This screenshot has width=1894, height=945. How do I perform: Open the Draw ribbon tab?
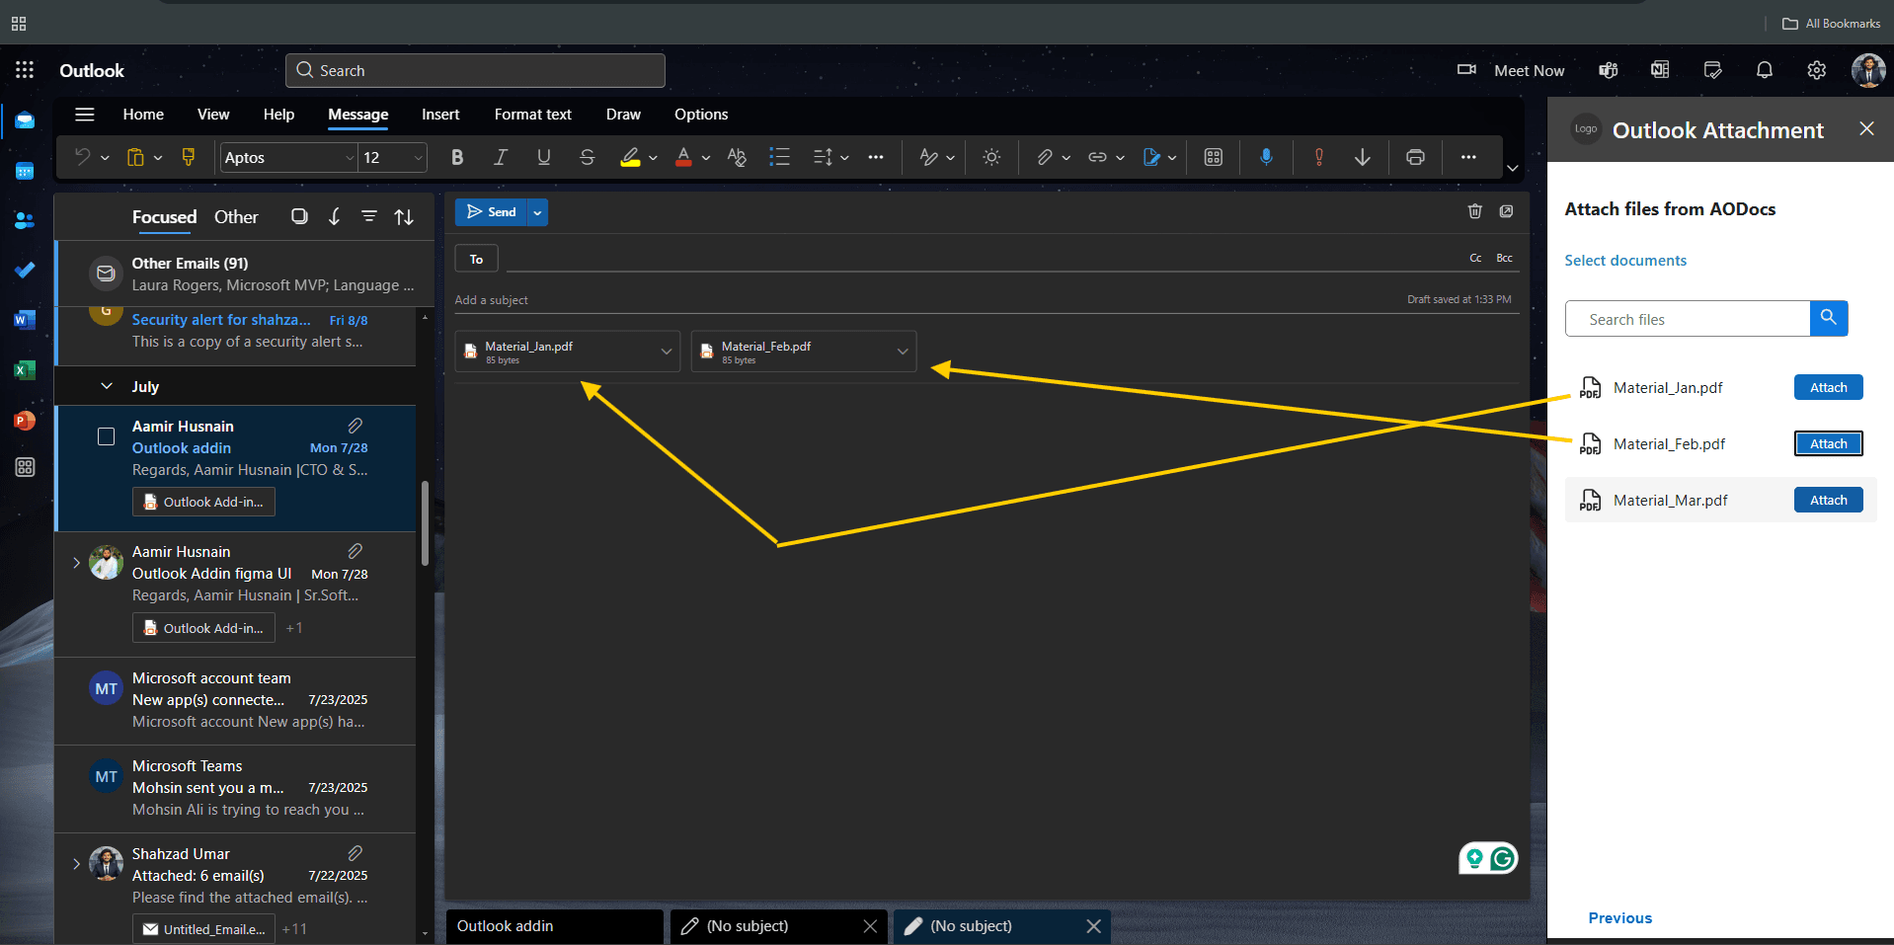(x=623, y=115)
